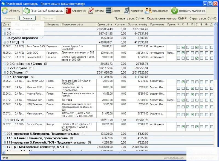Expand 179-р 2 Матвеевский коллектор group
This screenshot has width=219, height=161.
point(5,147)
